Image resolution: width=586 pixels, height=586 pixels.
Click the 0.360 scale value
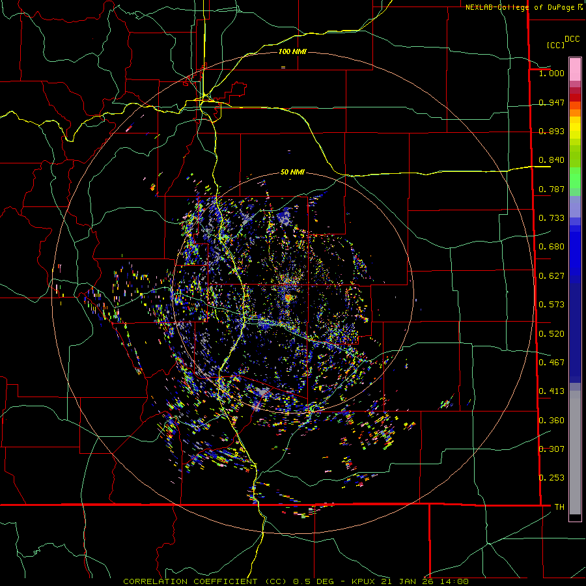pyautogui.click(x=551, y=421)
